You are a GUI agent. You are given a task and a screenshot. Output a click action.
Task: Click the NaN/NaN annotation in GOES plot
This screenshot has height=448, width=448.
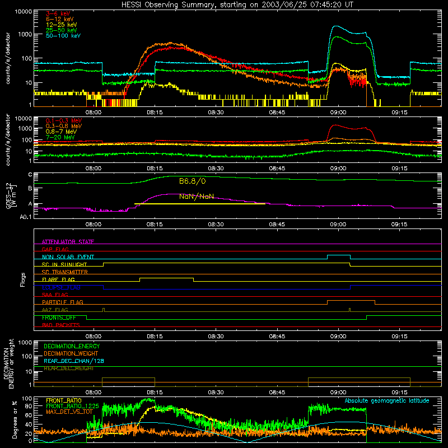click(x=197, y=197)
